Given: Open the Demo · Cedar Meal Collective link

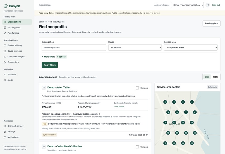Looking at the screenshot, I should pyautogui.click(x=64, y=146).
